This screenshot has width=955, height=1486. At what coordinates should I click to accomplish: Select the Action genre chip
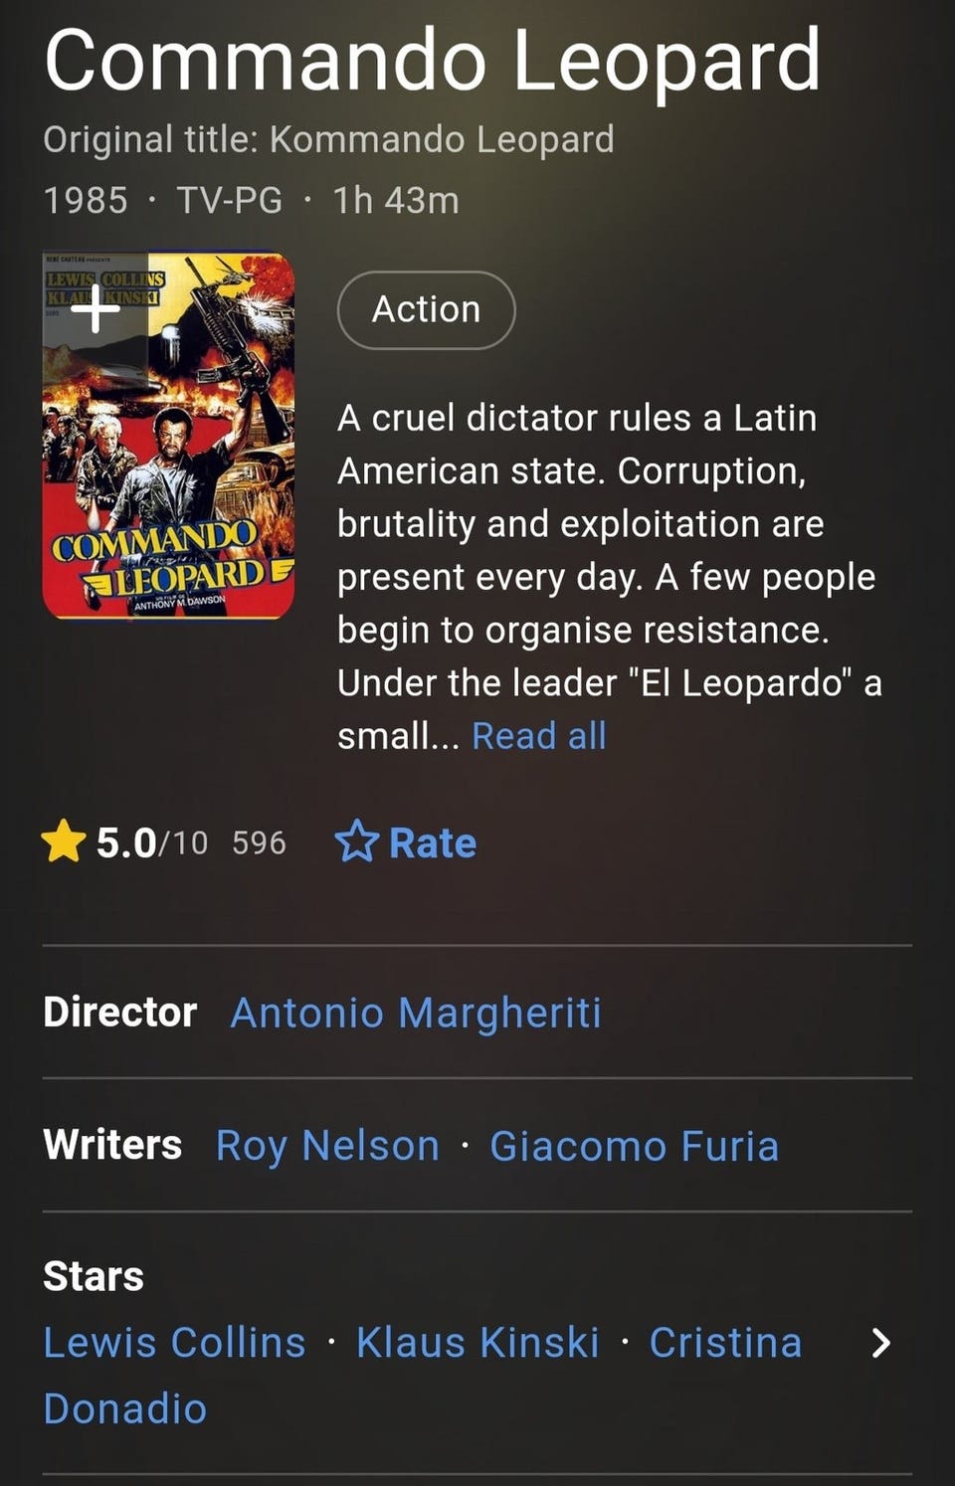(x=426, y=309)
